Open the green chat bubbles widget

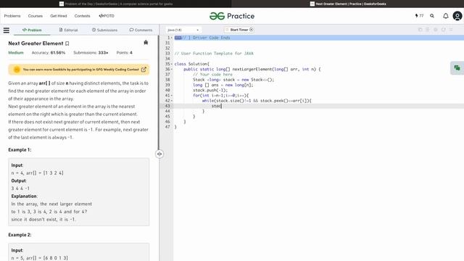(x=457, y=68)
